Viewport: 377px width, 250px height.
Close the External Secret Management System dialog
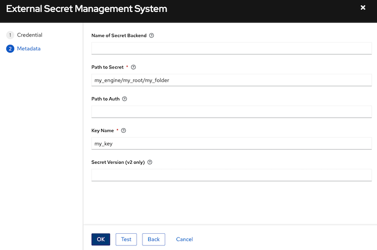pos(363,8)
